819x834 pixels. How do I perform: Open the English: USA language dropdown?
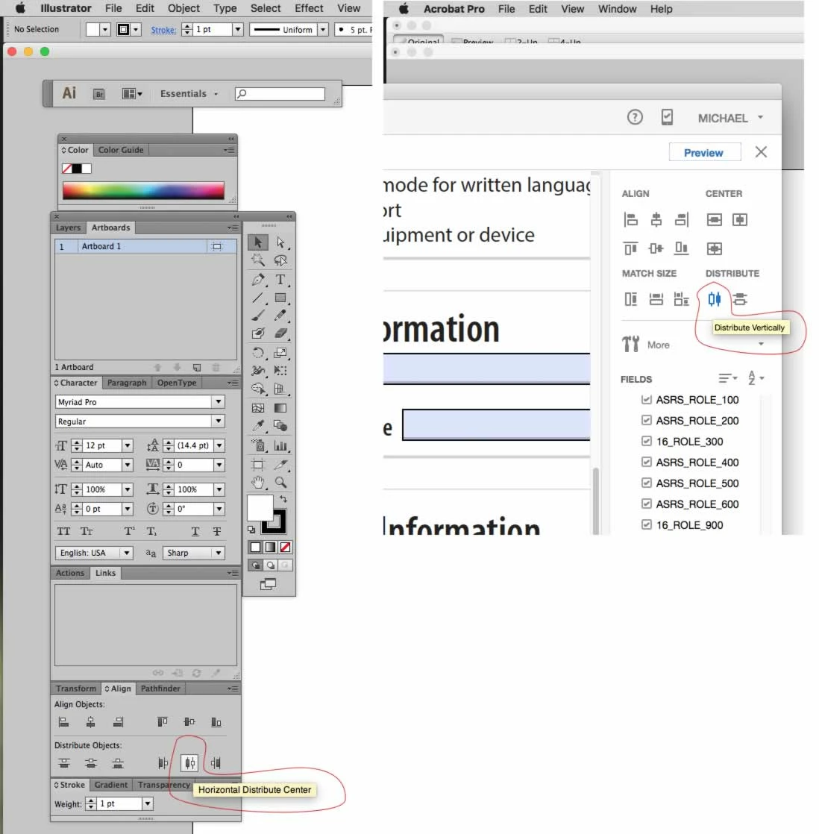click(127, 553)
